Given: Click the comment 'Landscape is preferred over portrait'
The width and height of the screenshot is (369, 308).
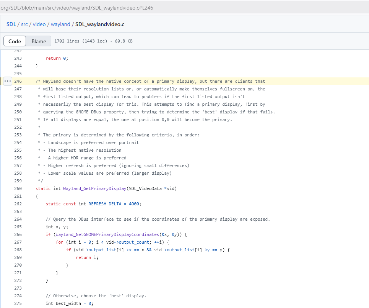Looking at the screenshot, I should (x=93, y=143).
